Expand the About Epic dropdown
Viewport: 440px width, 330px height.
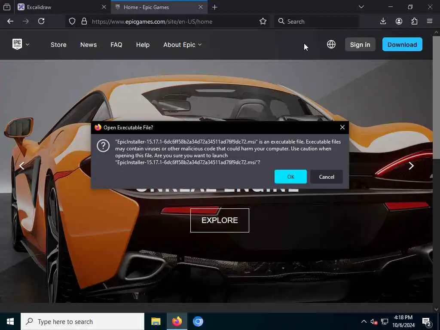(182, 45)
